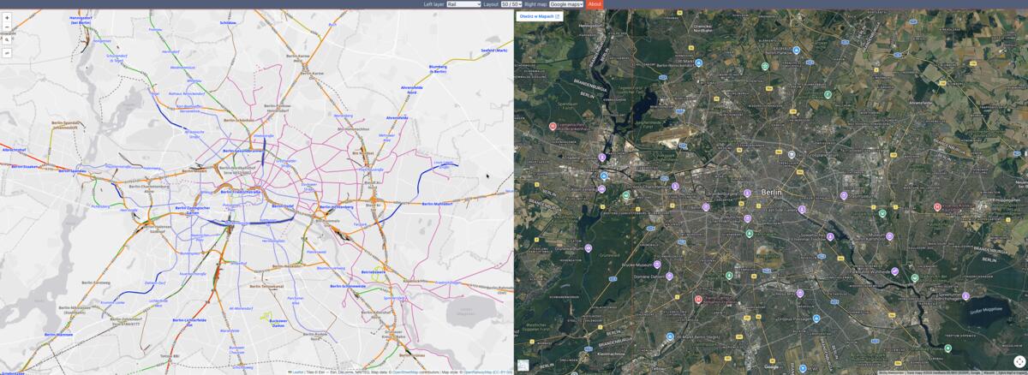Select the green pin beside OBI Reinickendorf pin
The height and width of the screenshot is (375, 1028).
click(x=765, y=66)
